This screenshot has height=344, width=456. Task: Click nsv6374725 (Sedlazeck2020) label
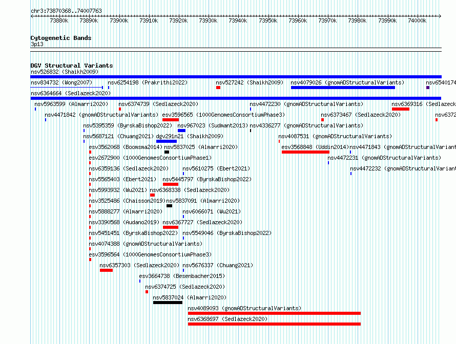[185, 287]
